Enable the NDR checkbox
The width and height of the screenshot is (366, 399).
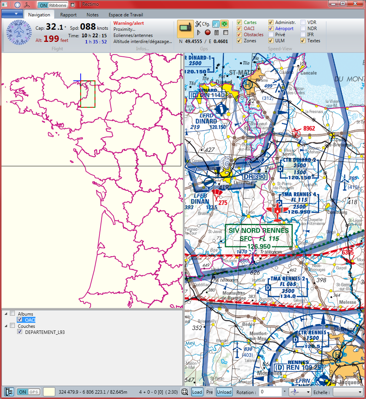coord(303,28)
